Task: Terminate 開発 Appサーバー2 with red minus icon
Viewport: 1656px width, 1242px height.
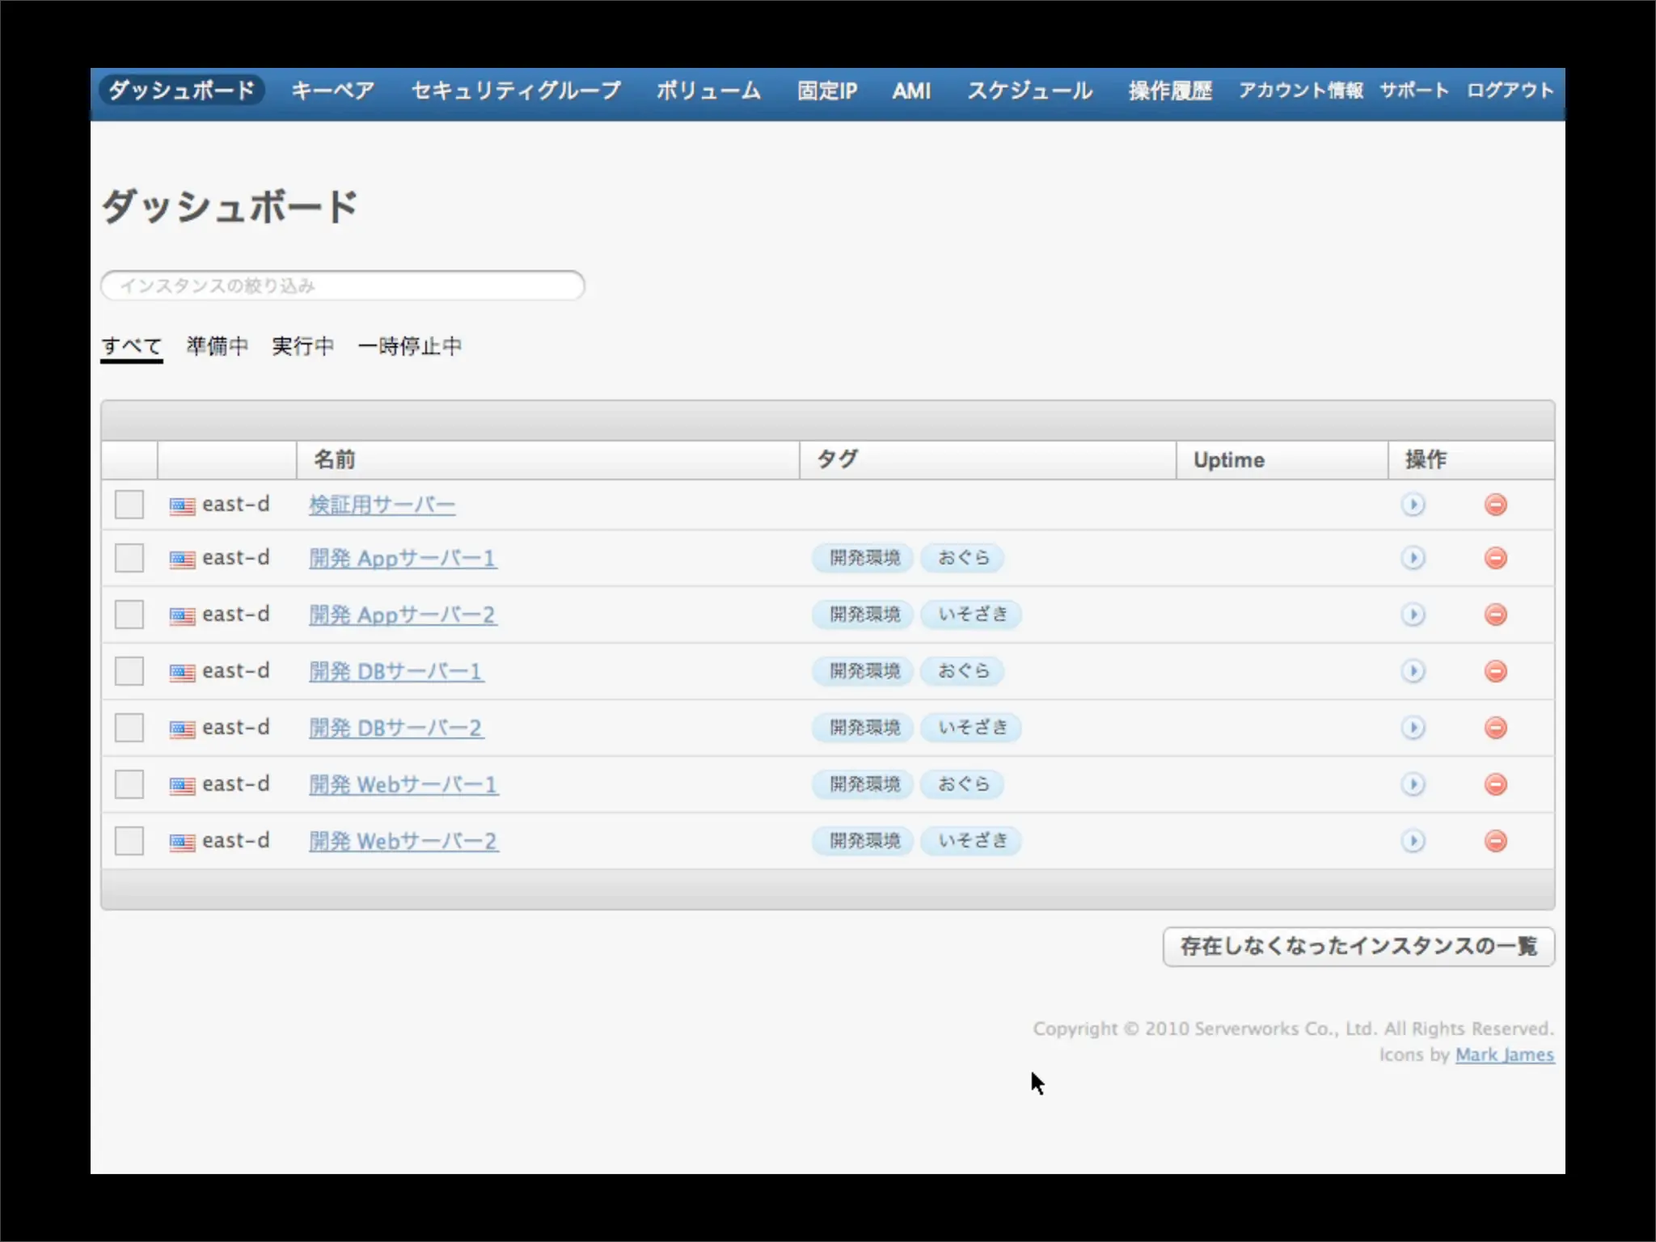Action: [x=1495, y=615]
